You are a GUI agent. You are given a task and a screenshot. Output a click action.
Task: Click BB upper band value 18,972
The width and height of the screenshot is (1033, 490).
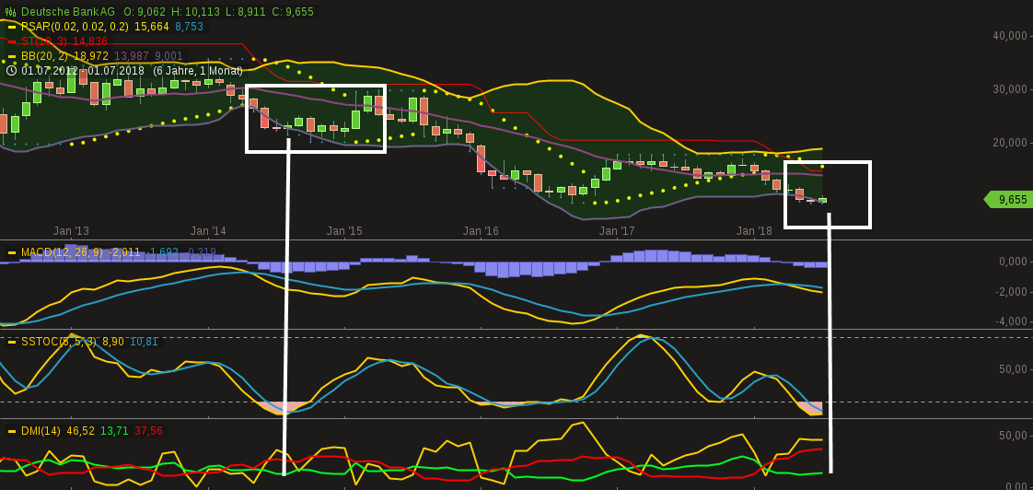pyautogui.click(x=90, y=55)
